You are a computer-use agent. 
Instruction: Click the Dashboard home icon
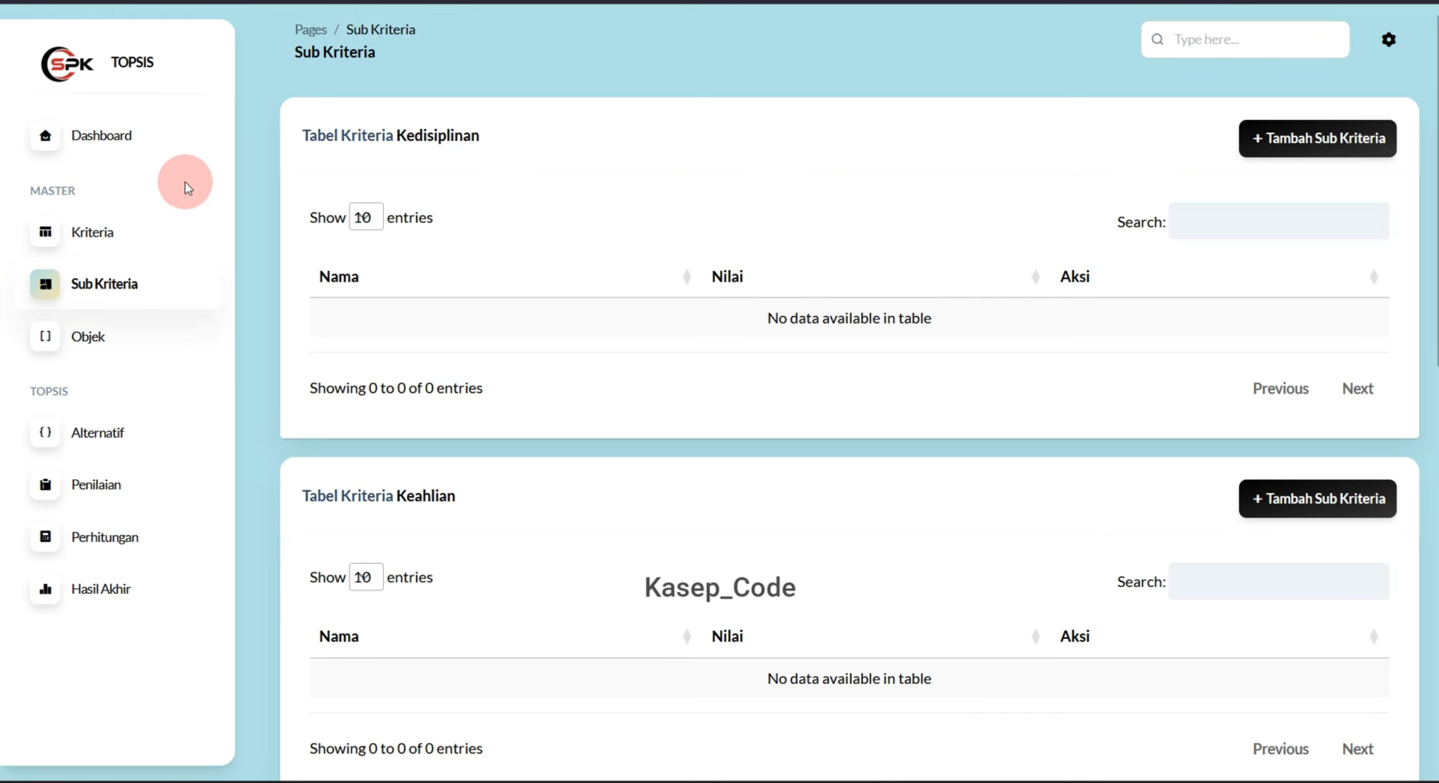pos(46,136)
